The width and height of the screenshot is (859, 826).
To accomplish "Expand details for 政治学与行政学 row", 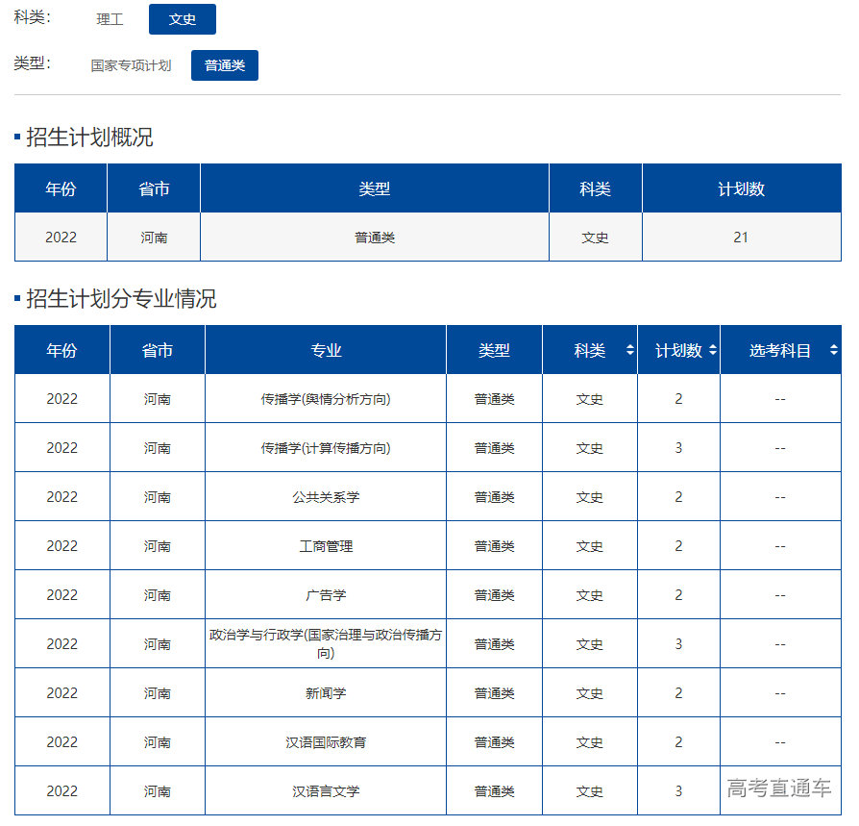I will 325,642.
